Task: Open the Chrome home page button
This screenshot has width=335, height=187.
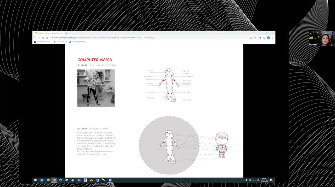Action: pyautogui.click(x=47, y=38)
